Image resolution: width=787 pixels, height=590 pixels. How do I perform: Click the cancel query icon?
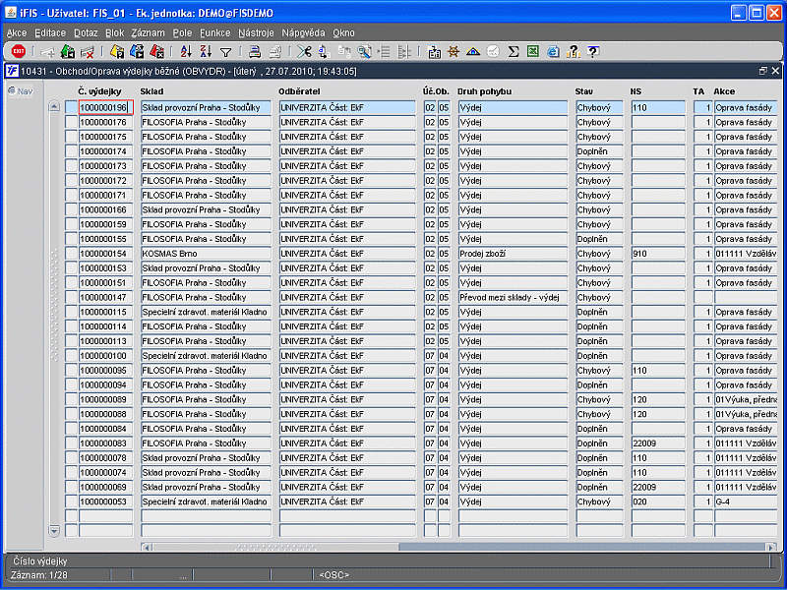tap(156, 51)
